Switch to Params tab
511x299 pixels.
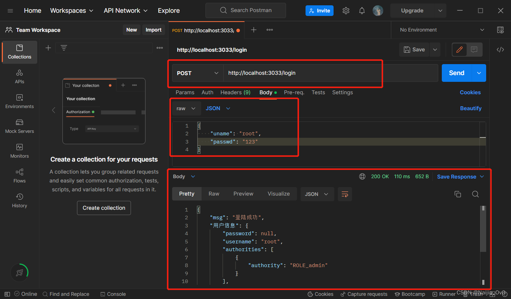[x=185, y=92]
